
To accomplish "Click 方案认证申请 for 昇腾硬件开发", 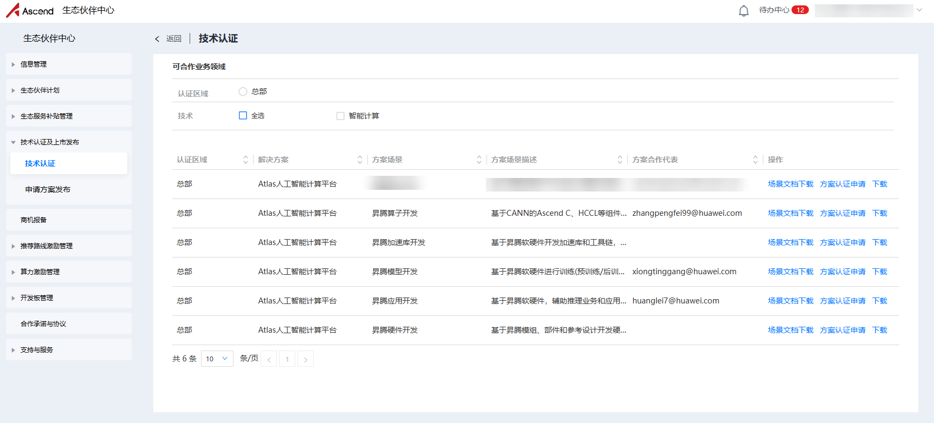I will coord(842,330).
